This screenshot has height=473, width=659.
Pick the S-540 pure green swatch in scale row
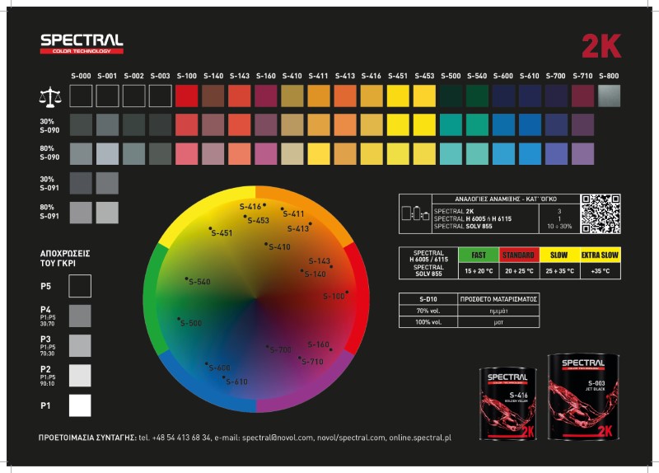pos(477,96)
